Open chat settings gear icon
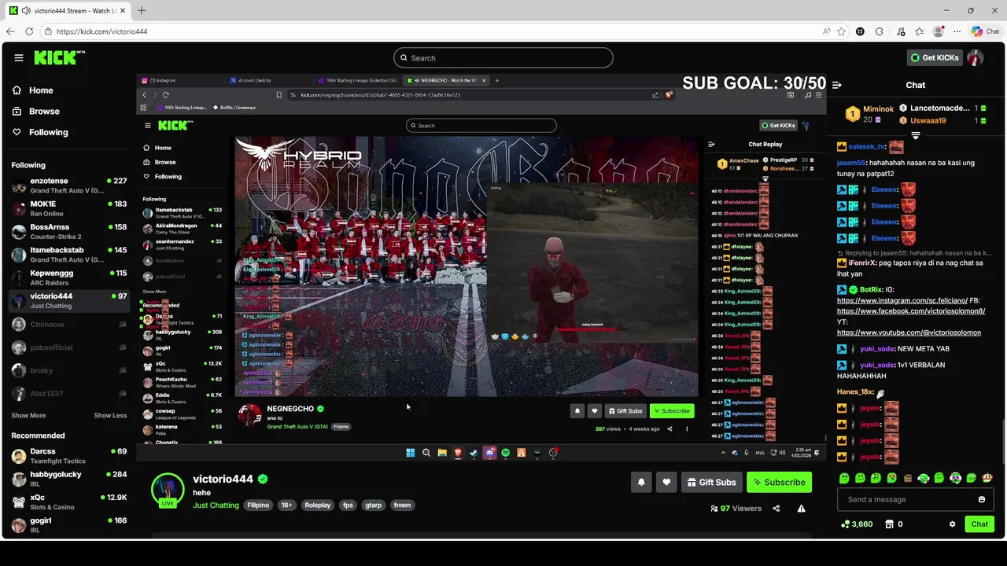Screen dimensions: 1007x566 click(x=952, y=524)
